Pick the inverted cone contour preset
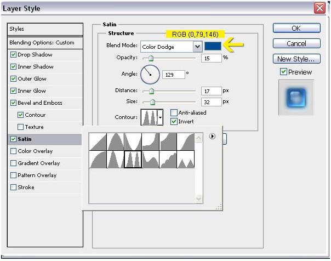Screen dimensions: 331x261 (133, 141)
